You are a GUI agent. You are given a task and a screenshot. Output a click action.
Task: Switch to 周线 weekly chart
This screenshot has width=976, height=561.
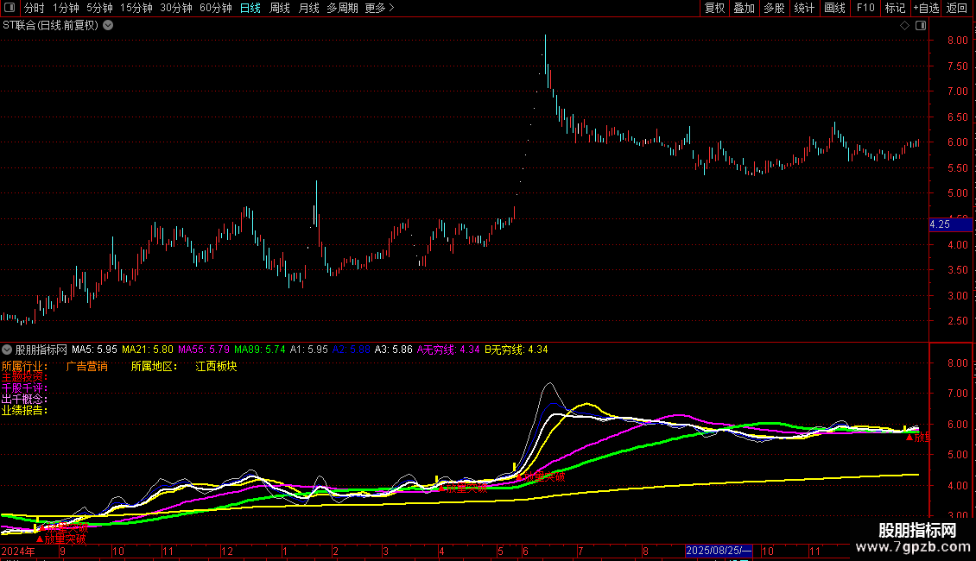[280, 8]
